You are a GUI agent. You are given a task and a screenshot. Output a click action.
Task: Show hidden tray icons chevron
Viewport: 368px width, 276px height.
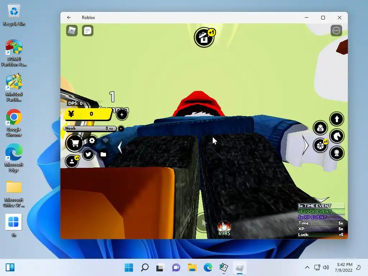pos(307,267)
